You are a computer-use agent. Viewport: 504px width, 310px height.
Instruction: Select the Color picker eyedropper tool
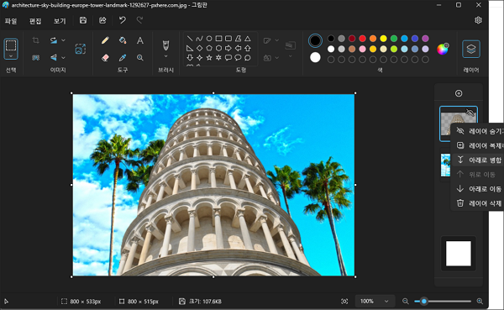click(123, 58)
